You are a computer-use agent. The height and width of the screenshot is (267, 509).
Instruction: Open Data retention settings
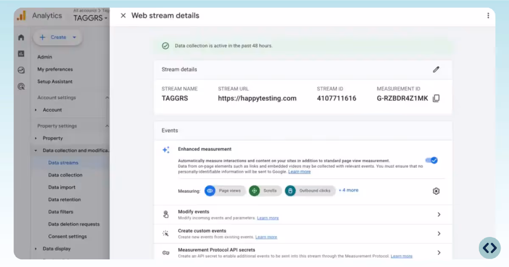[x=64, y=200]
